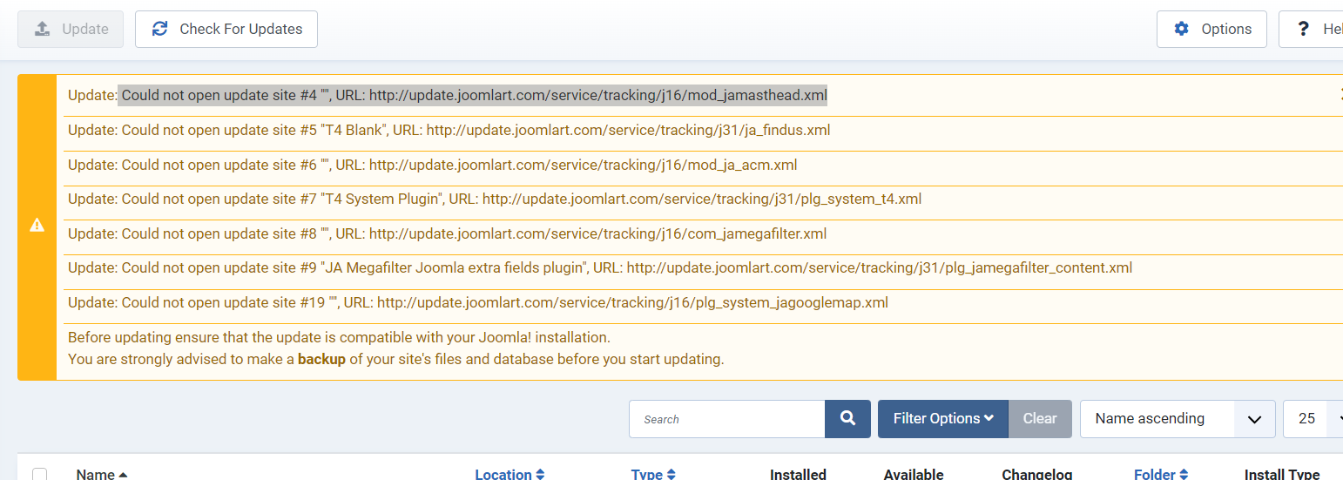This screenshot has width=1343, height=480.
Task: Click the Check For Updates refresh icon
Action: [x=159, y=29]
